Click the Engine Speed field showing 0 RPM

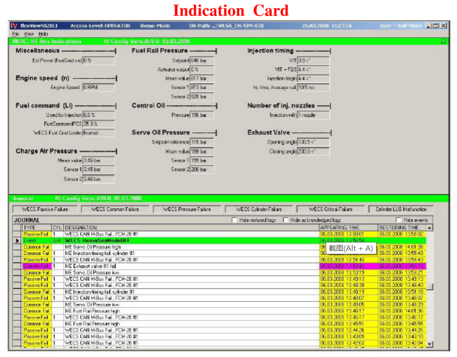[x=99, y=87]
